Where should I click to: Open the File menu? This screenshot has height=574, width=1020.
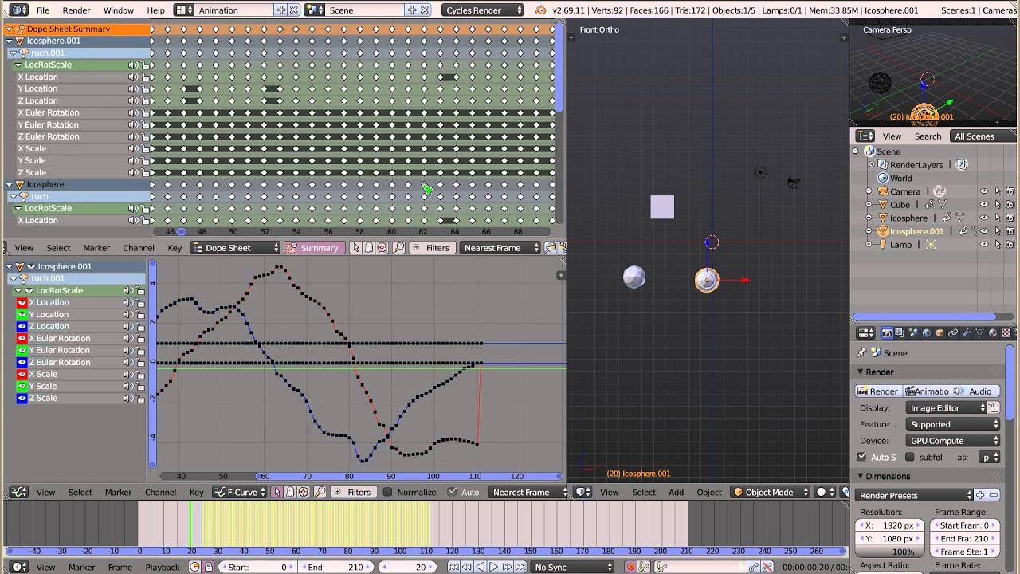click(43, 10)
